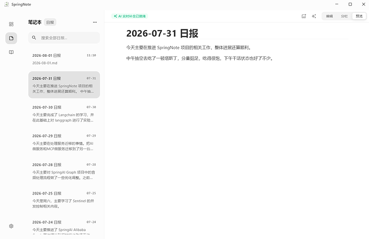Open the book library icon in sidebar
369x239 pixels.
11,53
